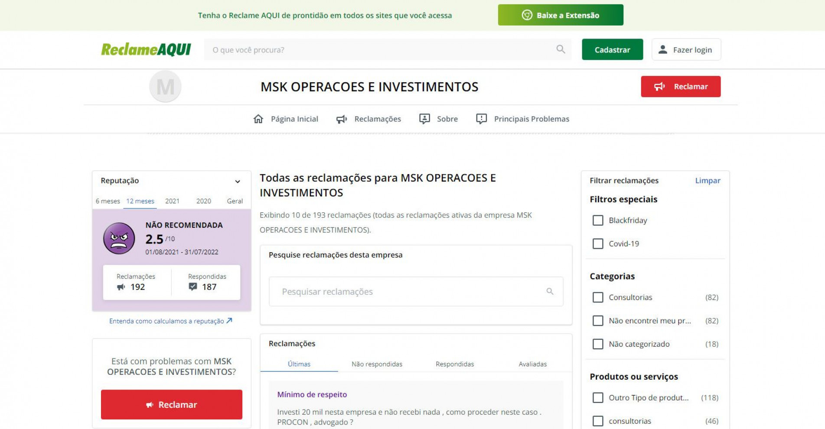This screenshot has width=825, height=429.
Task: Enable the Blackfriday filter
Action: tap(598, 220)
